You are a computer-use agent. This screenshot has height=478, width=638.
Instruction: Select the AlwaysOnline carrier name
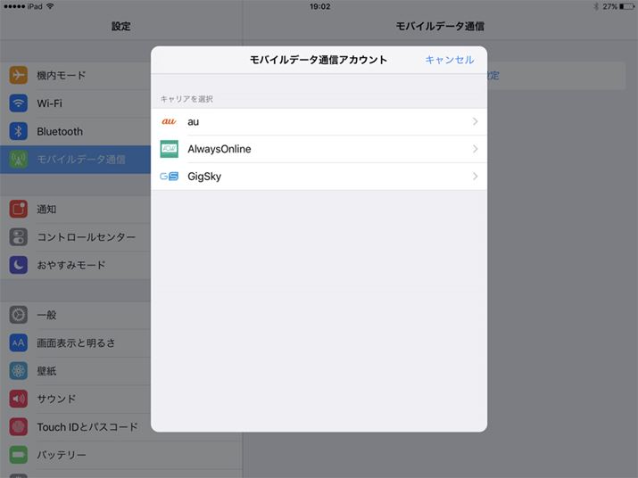[x=220, y=149]
